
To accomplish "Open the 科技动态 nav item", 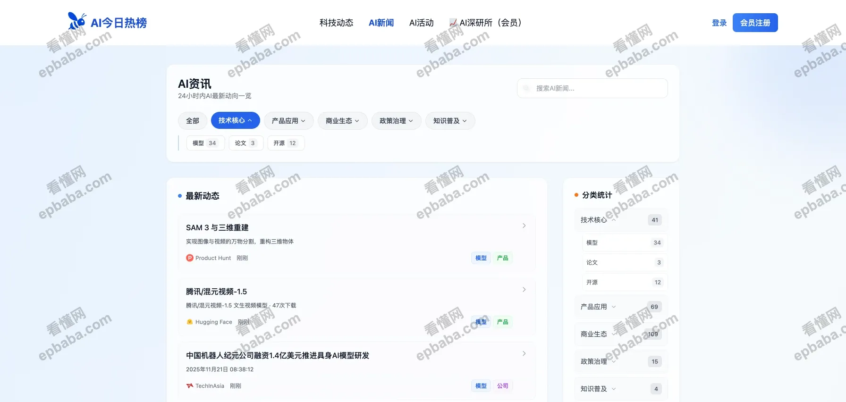I will coord(336,23).
